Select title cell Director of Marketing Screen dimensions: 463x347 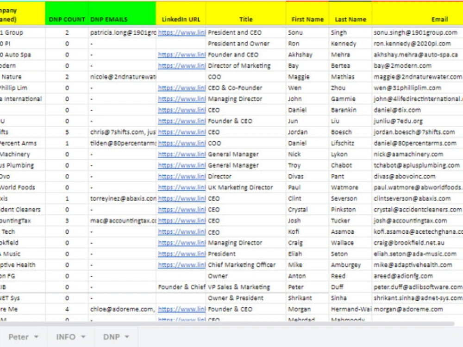point(246,66)
